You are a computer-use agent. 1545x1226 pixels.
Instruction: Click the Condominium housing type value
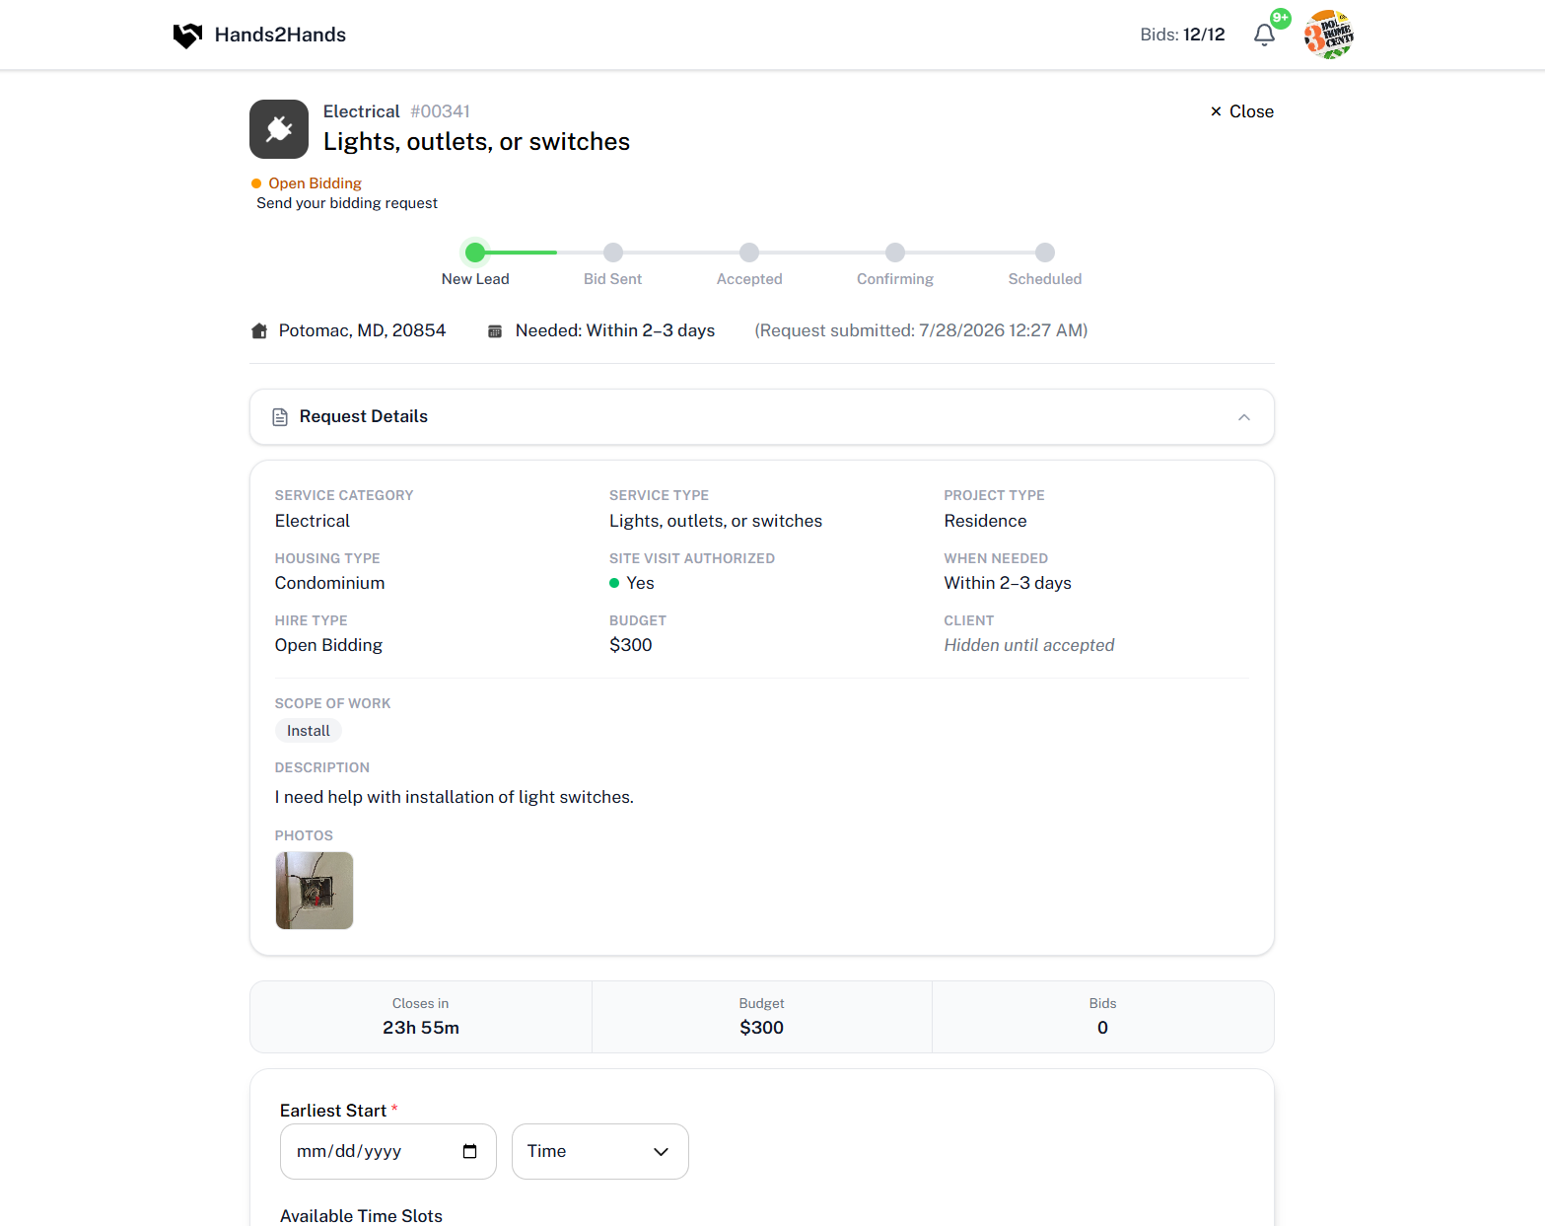tap(330, 583)
